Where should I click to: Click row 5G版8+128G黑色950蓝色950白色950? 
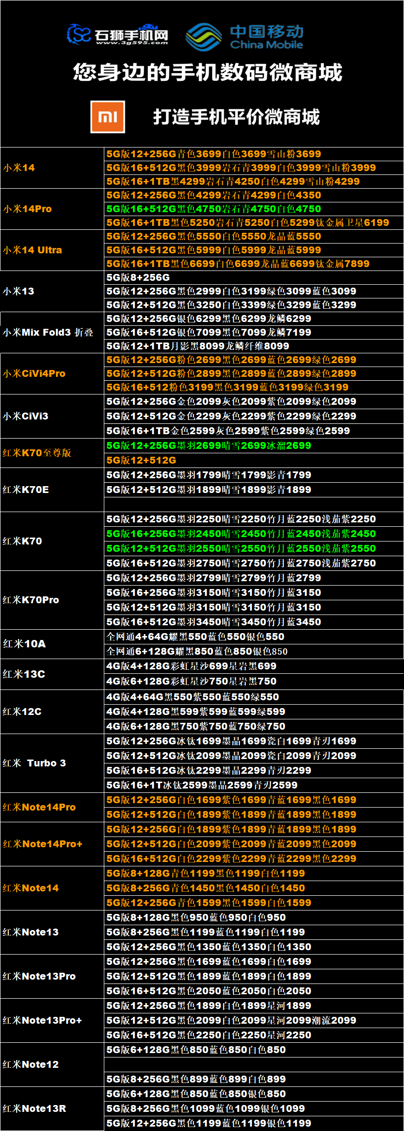click(x=254, y=917)
